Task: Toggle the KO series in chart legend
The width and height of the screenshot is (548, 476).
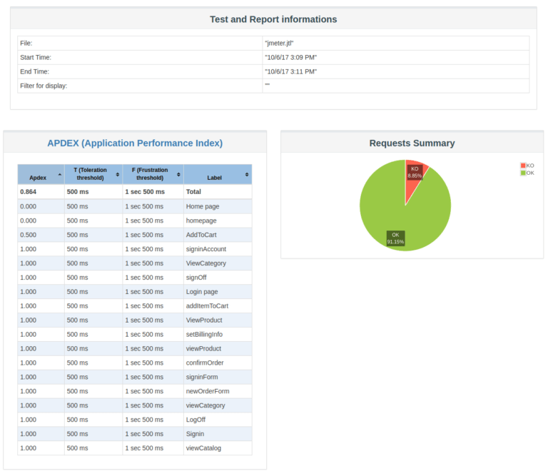Action: coord(529,166)
